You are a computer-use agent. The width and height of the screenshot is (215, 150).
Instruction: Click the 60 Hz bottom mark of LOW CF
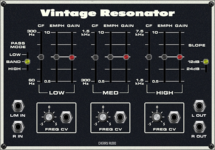point(32,82)
